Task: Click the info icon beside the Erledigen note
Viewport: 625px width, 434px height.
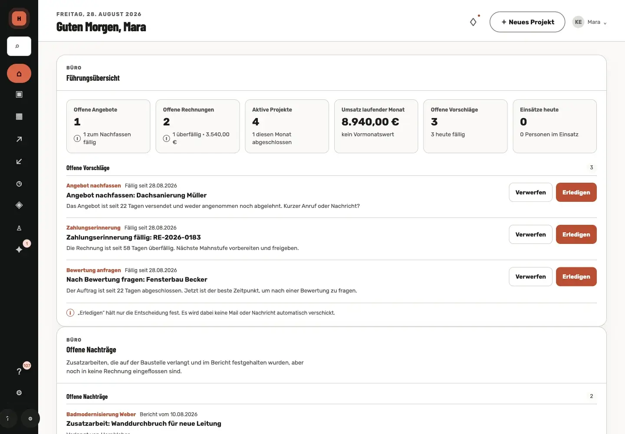Action: tap(70, 313)
